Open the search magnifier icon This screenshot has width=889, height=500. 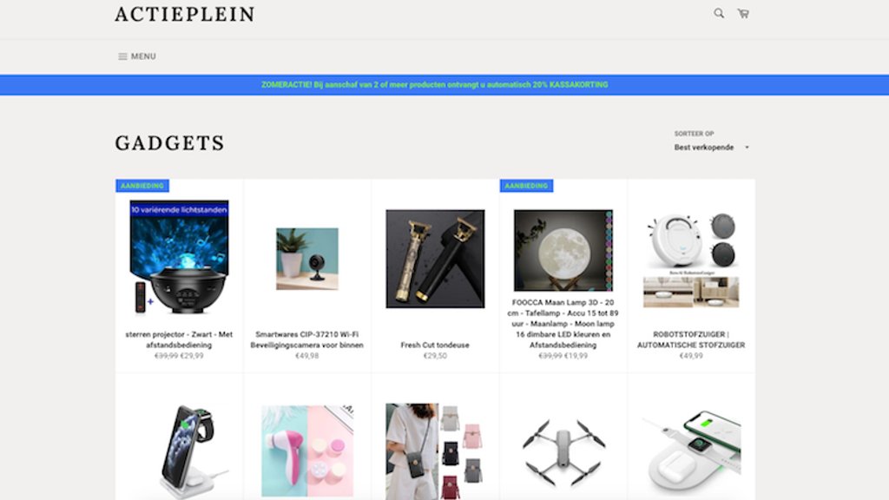coord(719,13)
